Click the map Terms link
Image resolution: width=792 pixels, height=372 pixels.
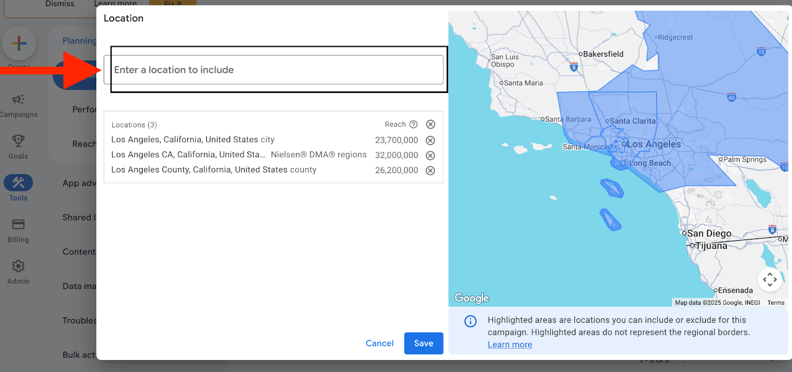[776, 303]
